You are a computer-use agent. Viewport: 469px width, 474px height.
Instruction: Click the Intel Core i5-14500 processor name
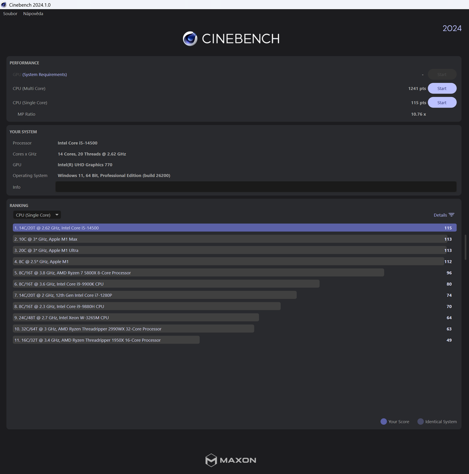[x=77, y=143]
